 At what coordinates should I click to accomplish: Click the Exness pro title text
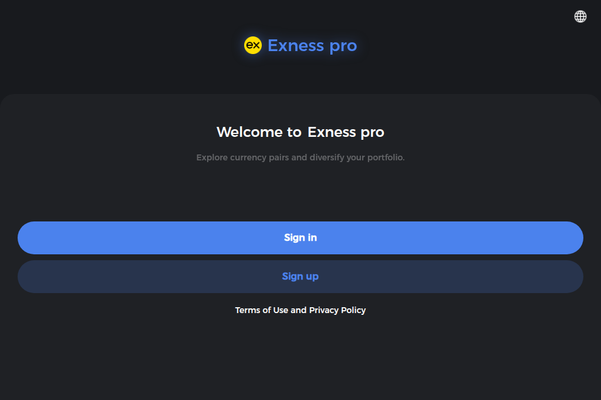312,45
